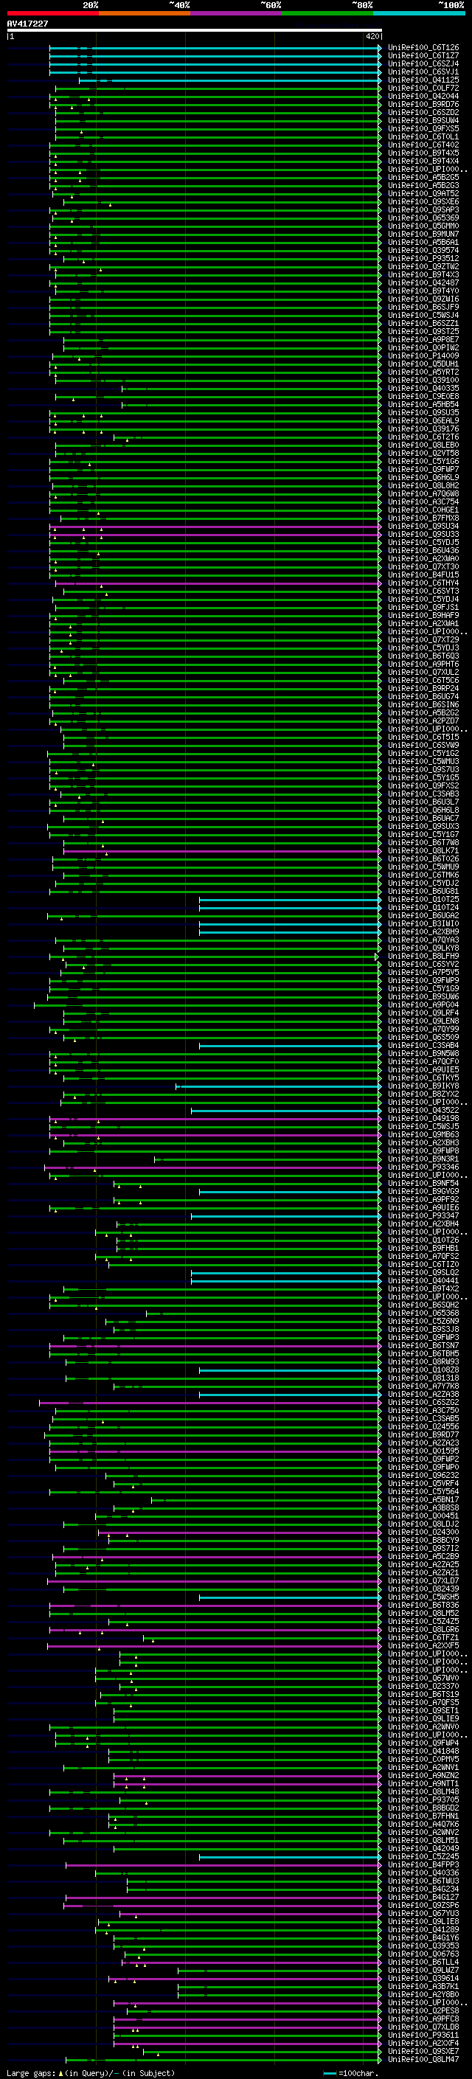Select hit label UniRef100_Q6S509
The image size is (472, 2079).
coord(423,1038)
